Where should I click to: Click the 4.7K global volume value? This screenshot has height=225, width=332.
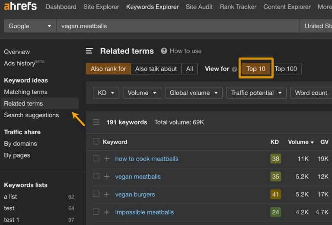pyautogui.click(x=322, y=212)
